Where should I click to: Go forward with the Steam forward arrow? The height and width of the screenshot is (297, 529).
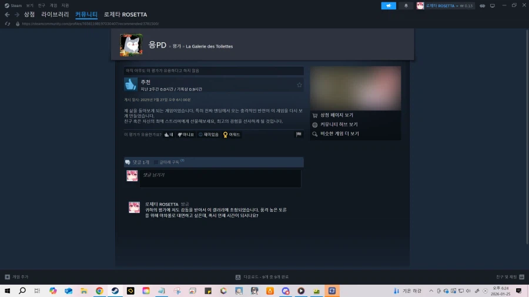pyautogui.click(x=17, y=15)
